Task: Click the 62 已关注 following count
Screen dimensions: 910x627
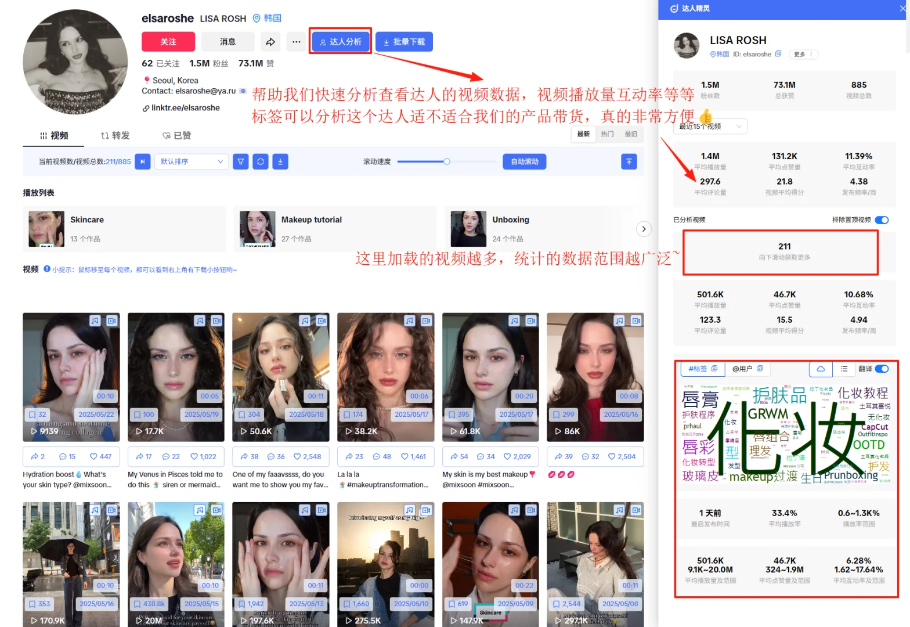Action: (x=161, y=63)
